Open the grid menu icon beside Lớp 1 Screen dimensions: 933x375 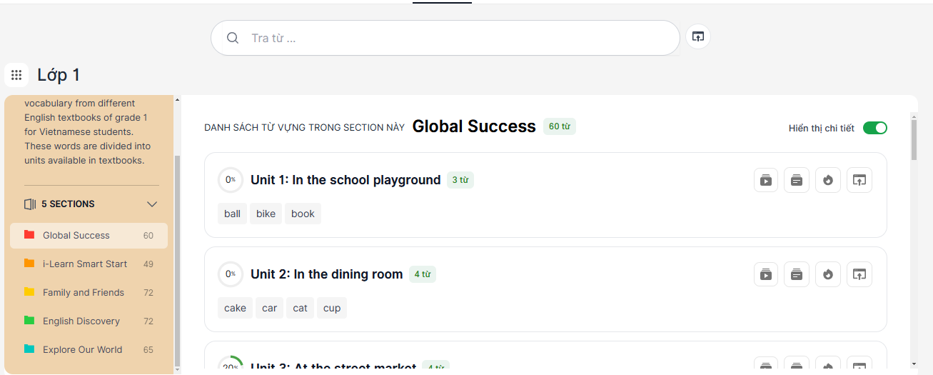[16, 75]
